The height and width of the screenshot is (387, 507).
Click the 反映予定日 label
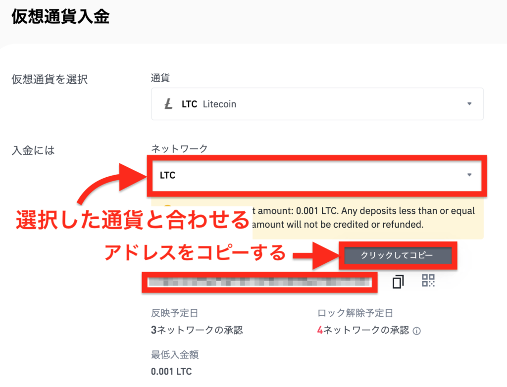[174, 313]
